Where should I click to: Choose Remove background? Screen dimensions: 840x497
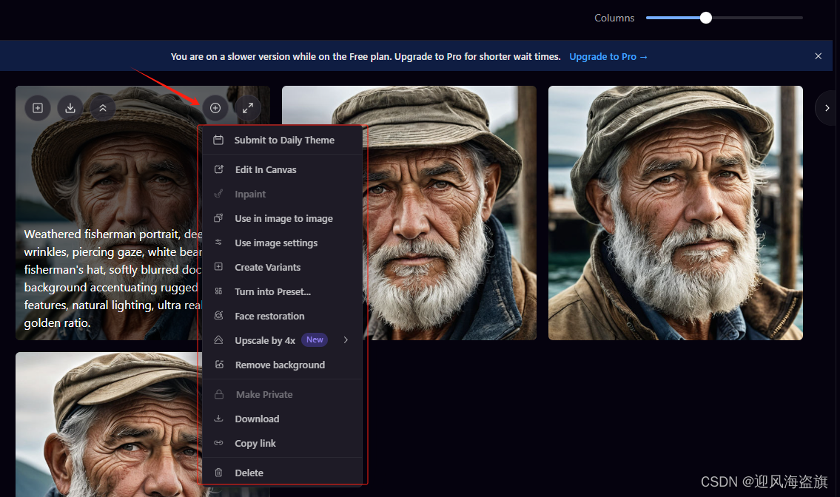(x=282, y=365)
